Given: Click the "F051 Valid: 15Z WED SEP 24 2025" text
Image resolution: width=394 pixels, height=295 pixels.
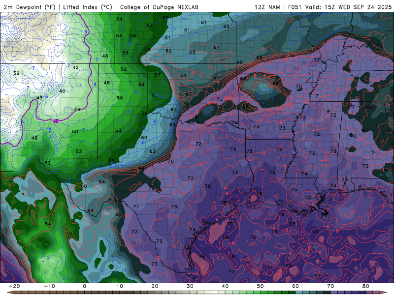Looking at the screenshot, I should 340,7.
